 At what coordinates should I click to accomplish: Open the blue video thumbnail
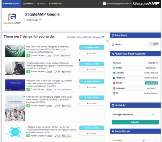15,85
